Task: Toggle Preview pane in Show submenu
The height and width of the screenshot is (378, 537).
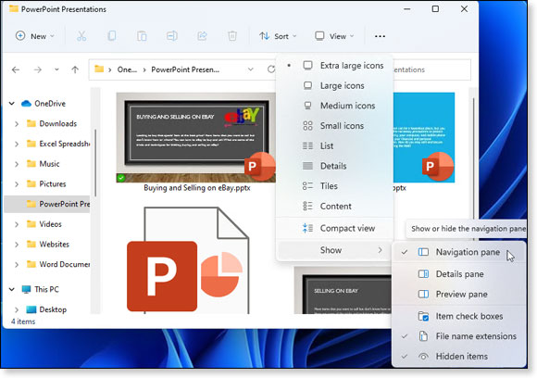Action: coord(458,295)
